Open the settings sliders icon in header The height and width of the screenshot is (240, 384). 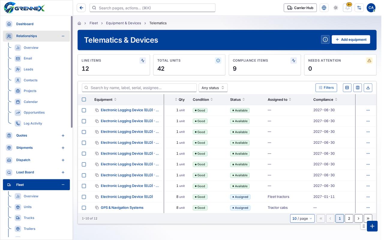click(359, 8)
